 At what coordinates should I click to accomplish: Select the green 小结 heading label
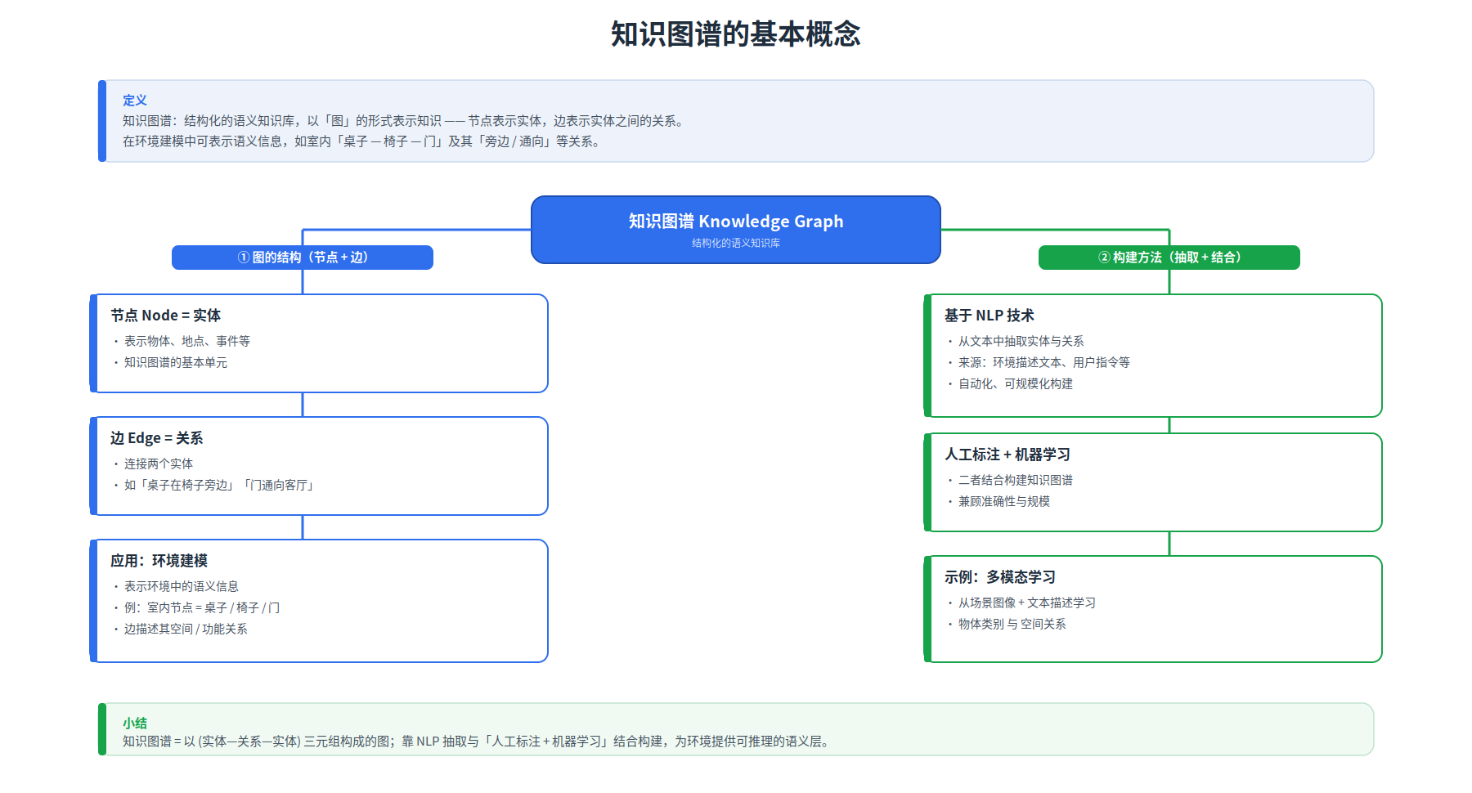click(135, 724)
